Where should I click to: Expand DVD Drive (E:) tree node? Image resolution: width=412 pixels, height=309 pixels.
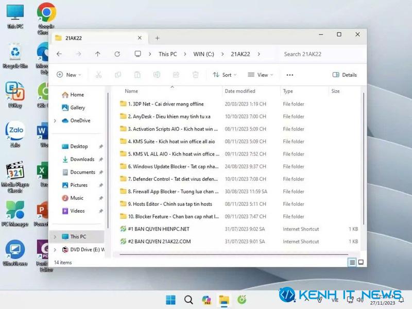[55, 250]
